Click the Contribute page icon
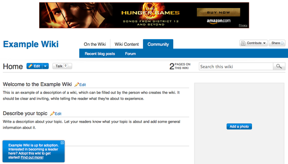The image size is (288, 164). (243, 43)
